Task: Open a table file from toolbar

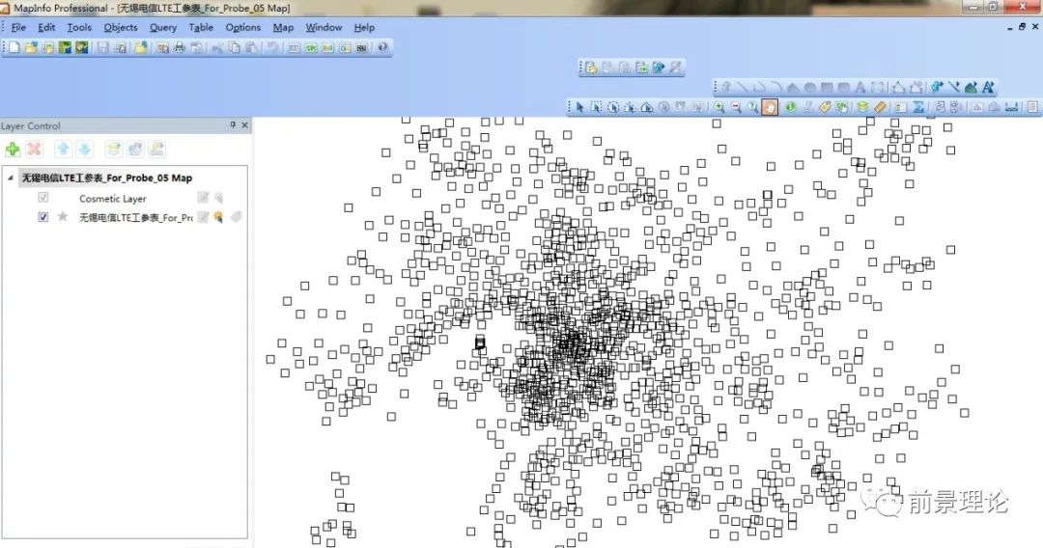Action: (x=31, y=48)
